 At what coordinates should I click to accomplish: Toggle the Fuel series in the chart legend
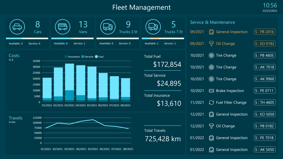[99, 57]
